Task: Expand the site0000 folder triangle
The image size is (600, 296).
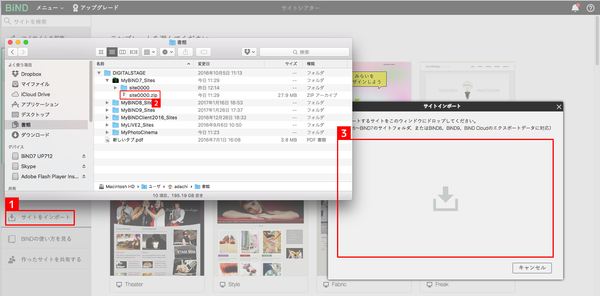Action: click(115, 88)
